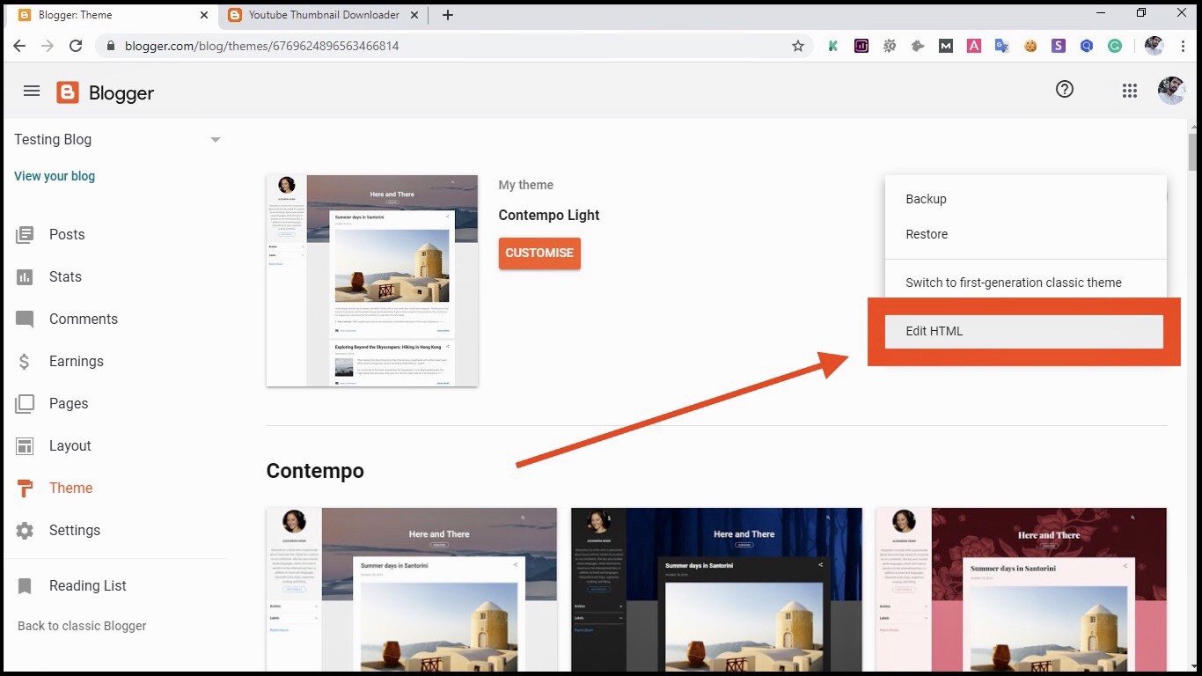Click the Earnings dollar sign icon
1202x676 pixels.
pyautogui.click(x=25, y=361)
